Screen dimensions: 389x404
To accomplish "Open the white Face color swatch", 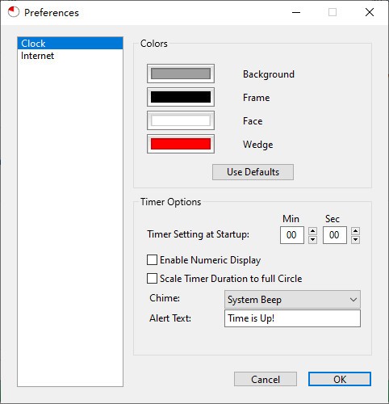I will pyautogui.click(x=181, y=120).
